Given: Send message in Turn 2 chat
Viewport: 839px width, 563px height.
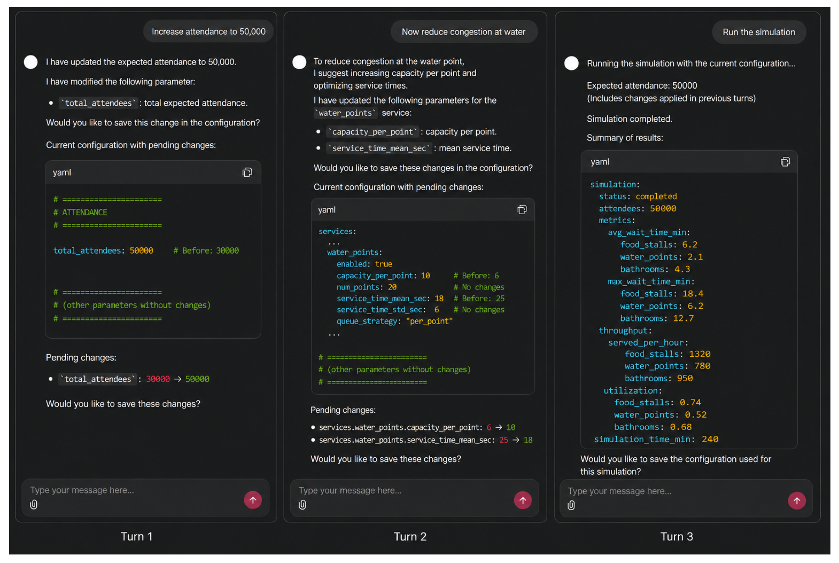Looking at the screenshot, I should (x=523, y=500).
